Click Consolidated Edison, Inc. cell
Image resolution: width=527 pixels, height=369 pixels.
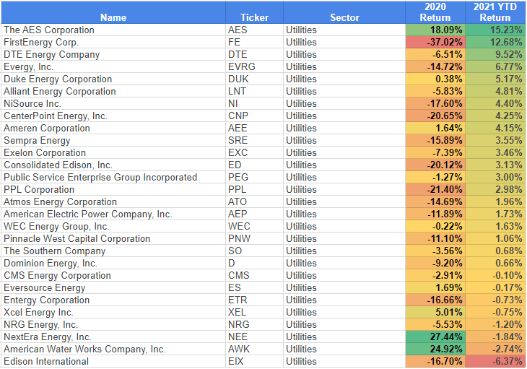pos(113,165)
